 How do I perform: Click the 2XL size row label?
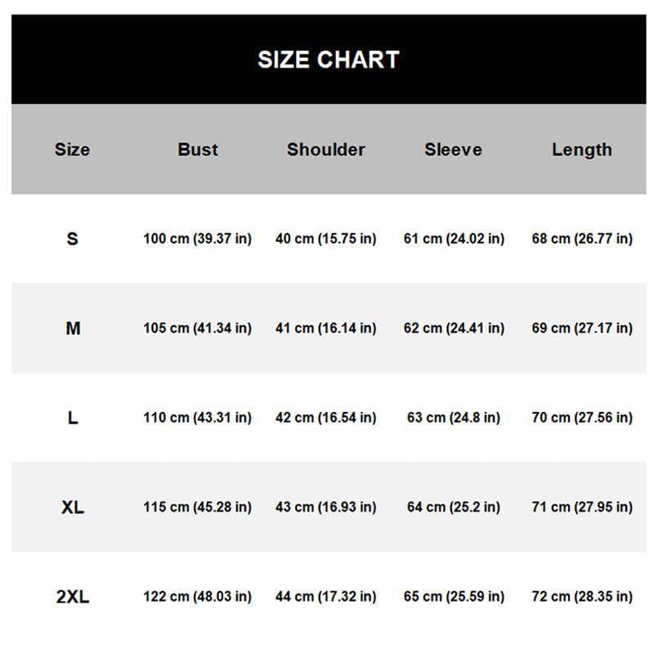point(72,597)
